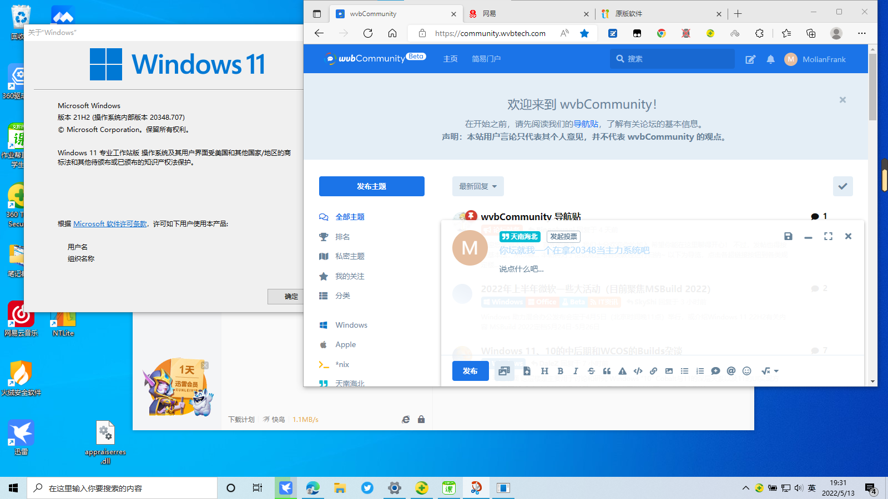Open Task View on the taskbar
Screen dimensions: 888x499
[x=257, y=488]
